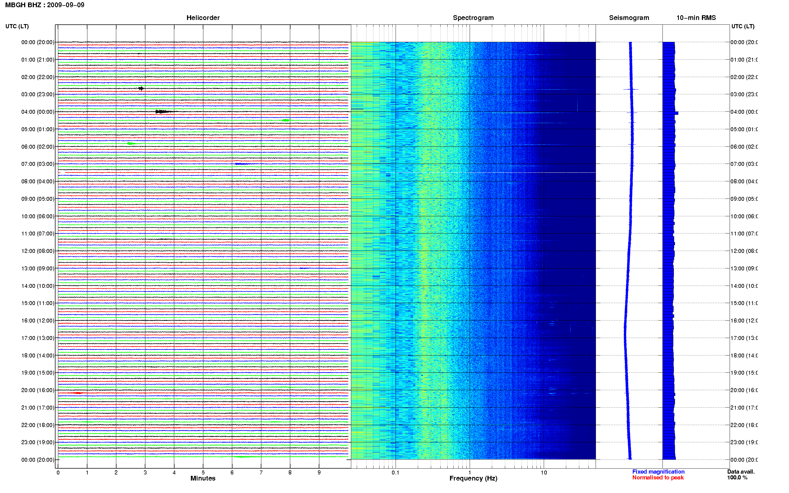Click the left '07:00 (03:00)' time label
This screenshot has width=789, height=493.
click(x=38, y=164)
